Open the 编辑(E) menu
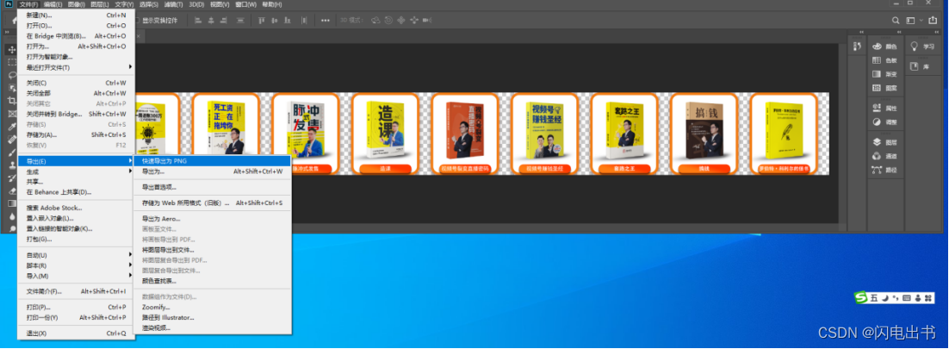This screenshot has height=349, width=949. (x=52, y=4)
